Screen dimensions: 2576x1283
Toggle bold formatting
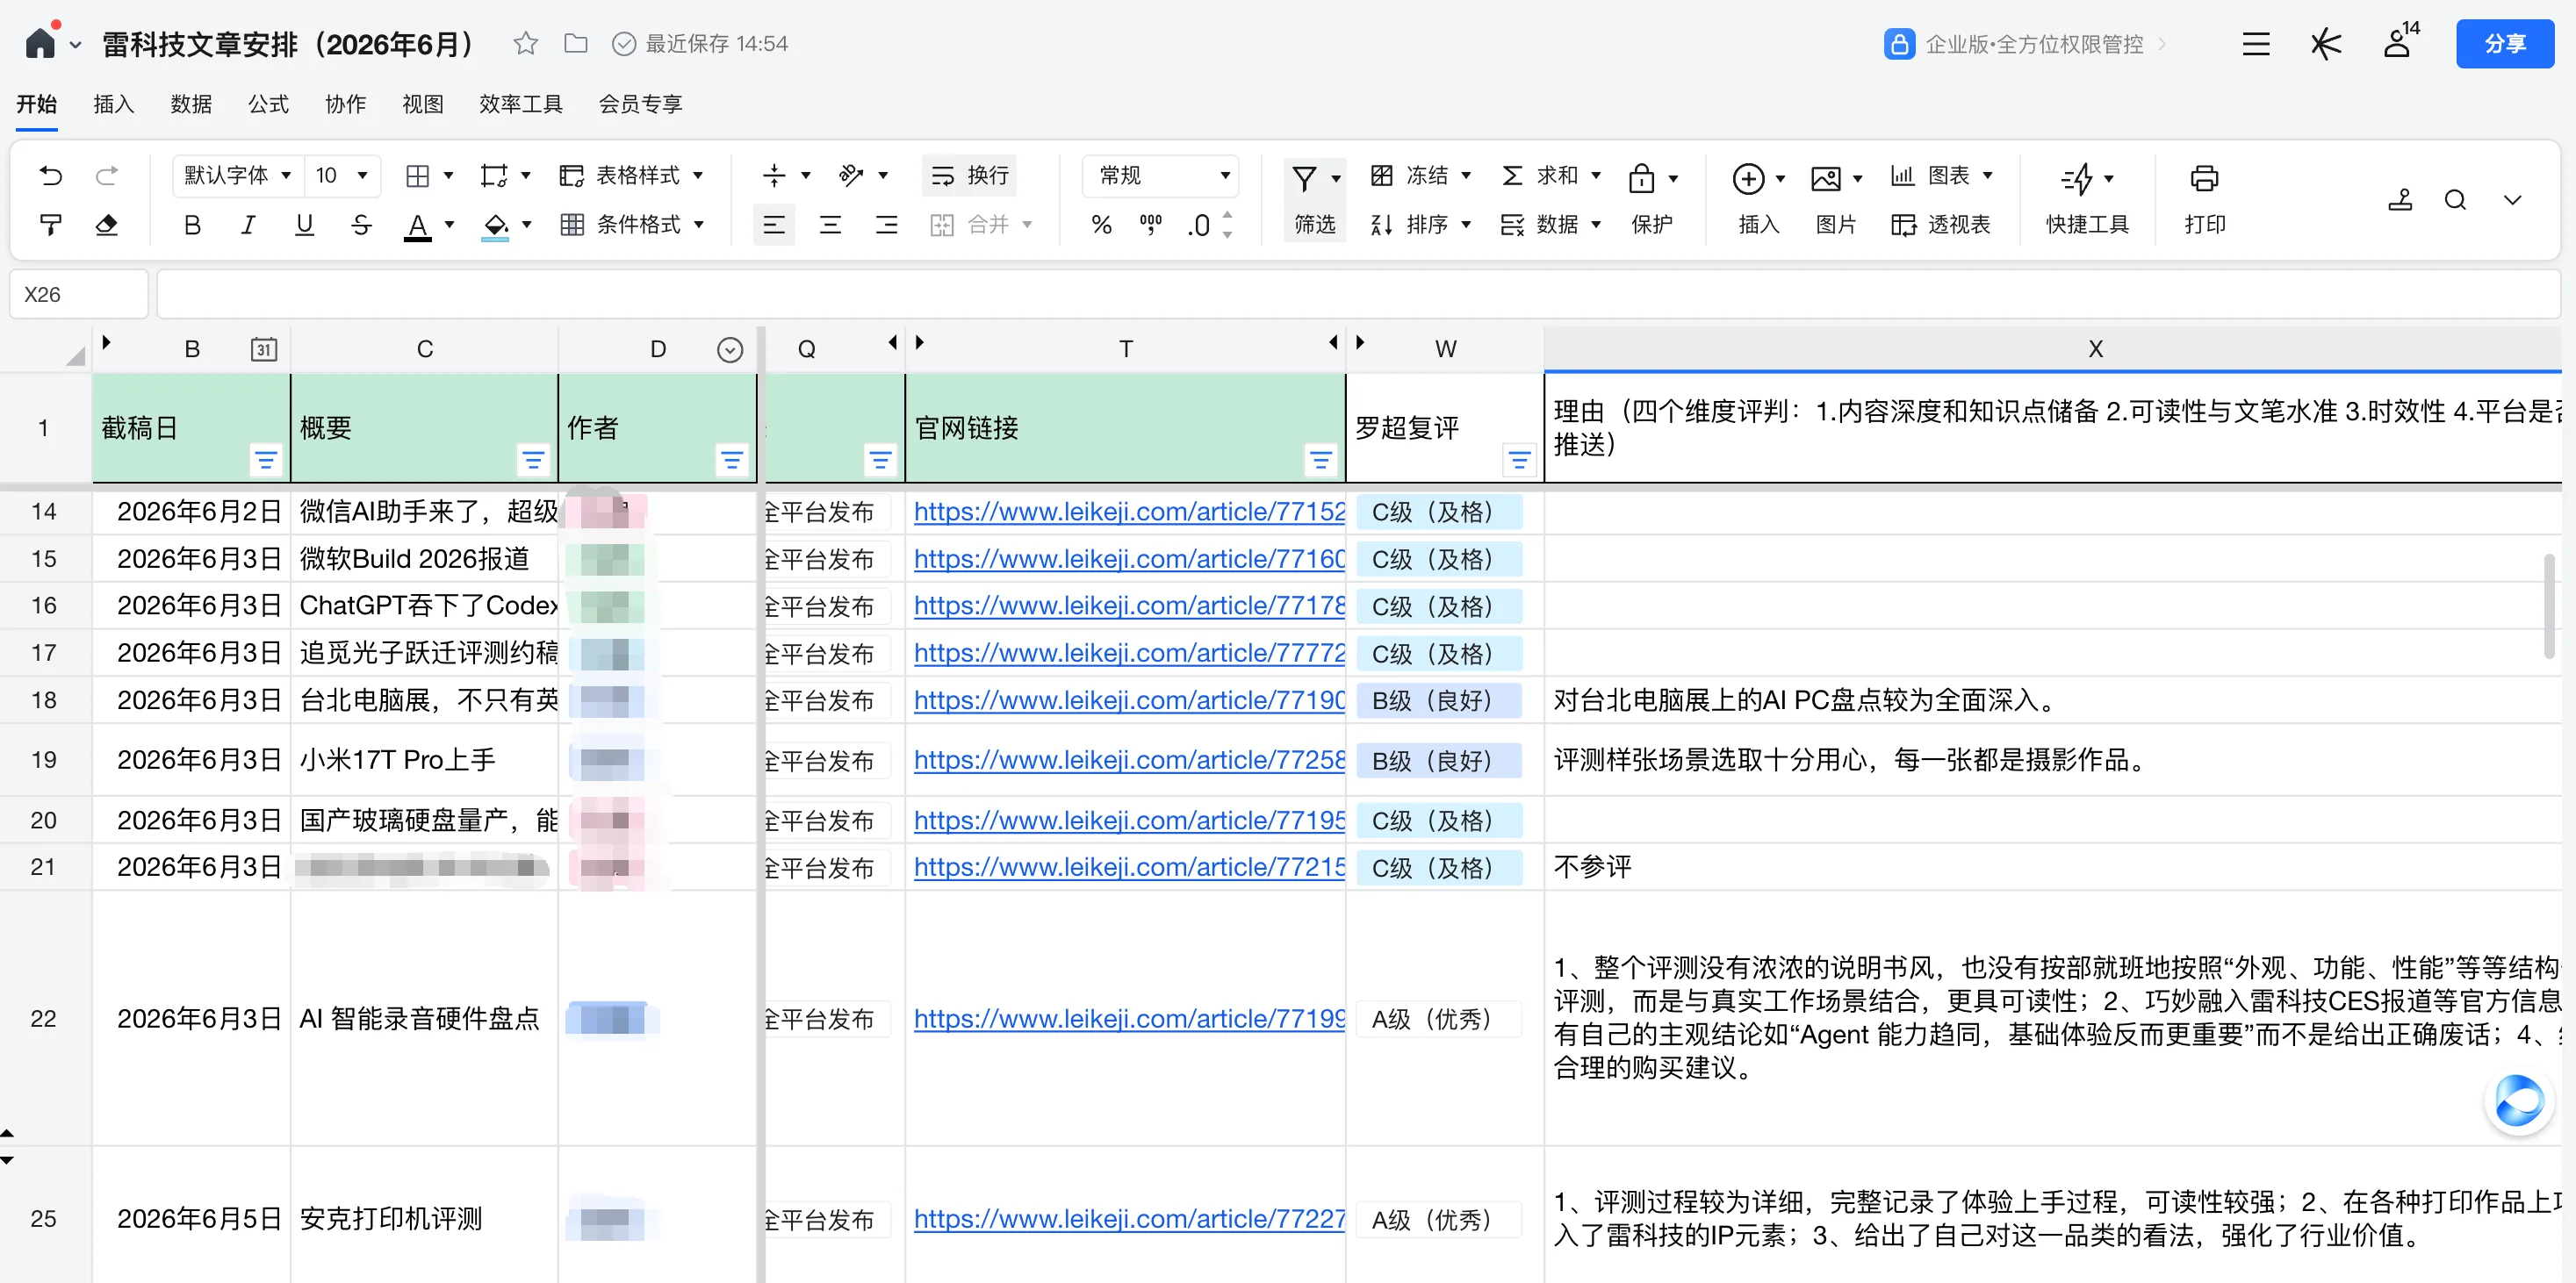click(192, 225)
